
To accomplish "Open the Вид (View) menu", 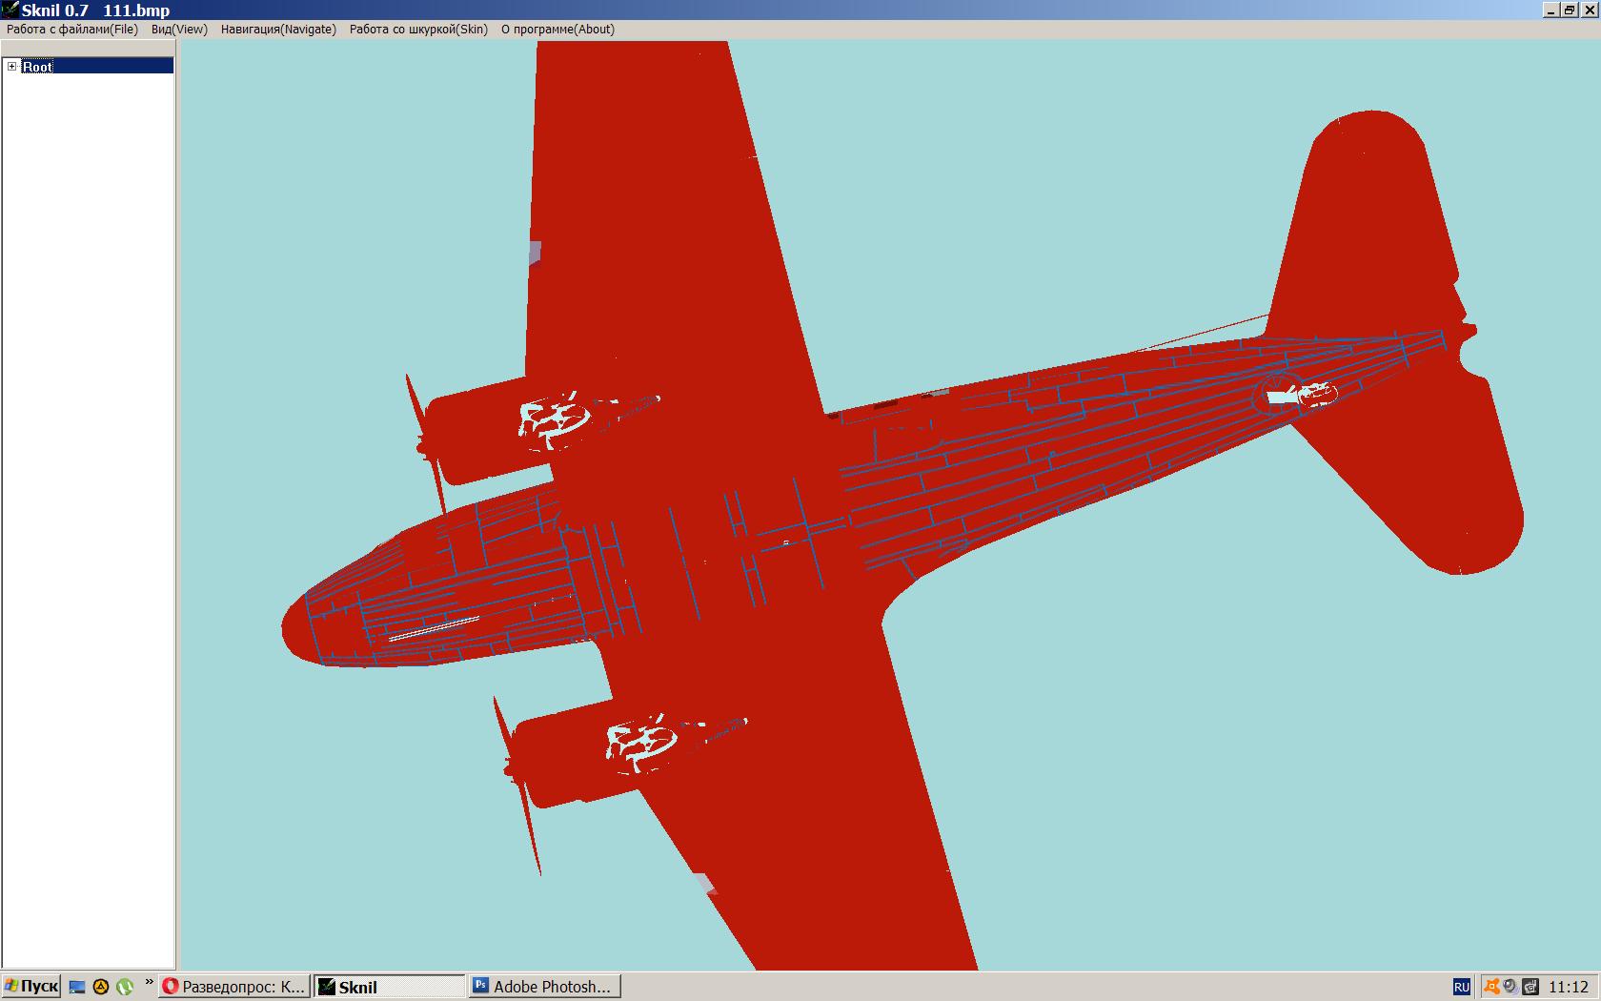I will (x=179, y=30).
